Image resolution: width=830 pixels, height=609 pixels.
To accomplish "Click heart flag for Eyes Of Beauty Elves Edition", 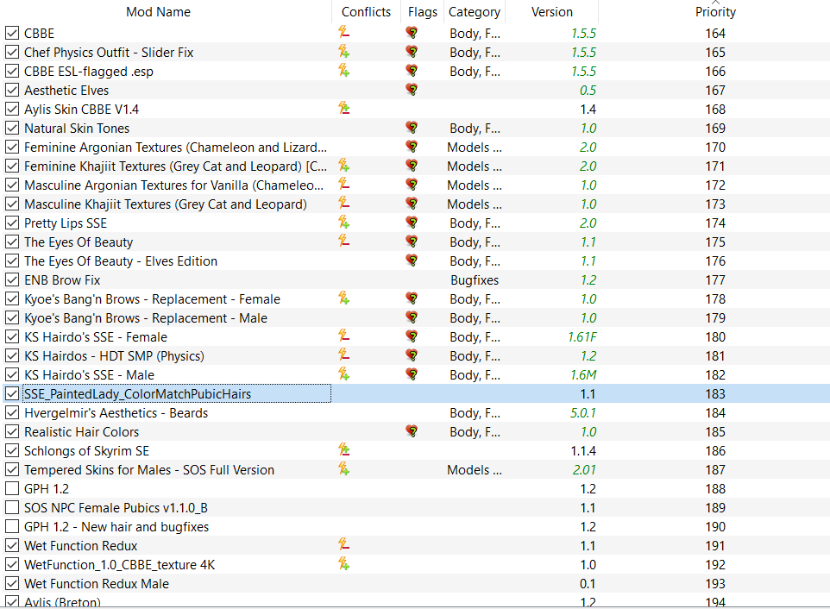I will click(412, 261).
